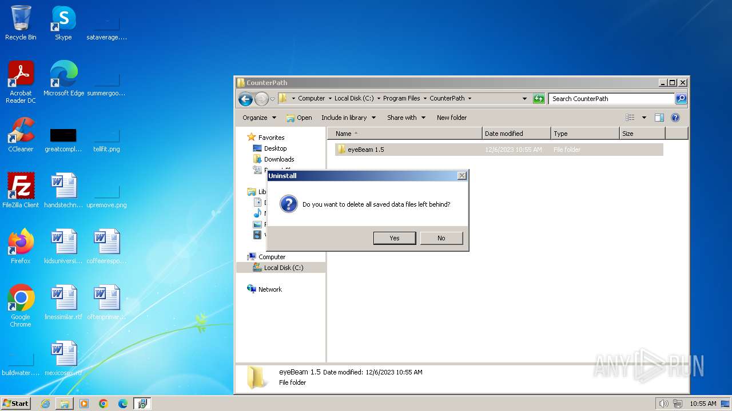The image size is (732, 411).
Task: Open Explorer help icon
Action: click(x=675, y=118)
